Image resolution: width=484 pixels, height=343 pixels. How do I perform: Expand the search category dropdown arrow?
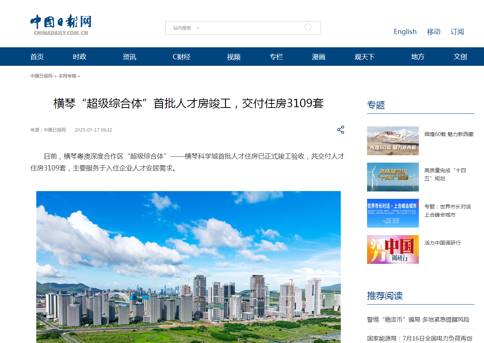tap(198, 28)
